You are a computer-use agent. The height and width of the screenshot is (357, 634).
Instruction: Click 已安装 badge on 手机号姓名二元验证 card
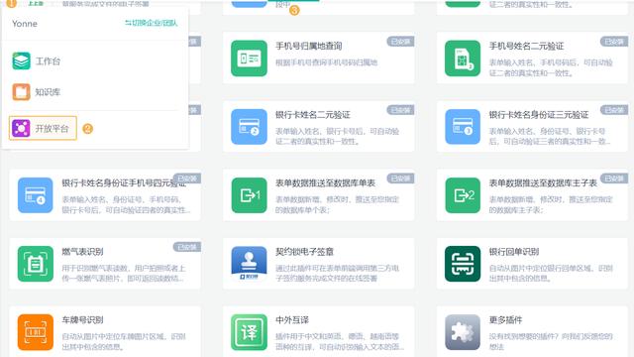614,42
